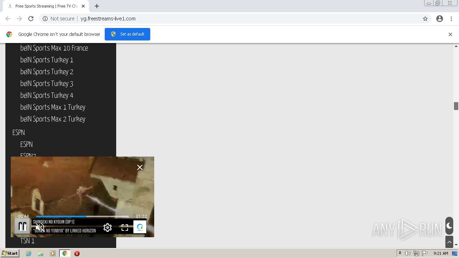The image size is (459, 258).
Task: Open beIN Sports Max 1 Turkey channel
Action: (x=53, y=107)
